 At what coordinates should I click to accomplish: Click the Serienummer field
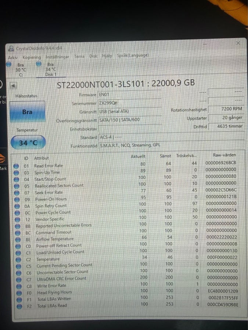(130, 103)
